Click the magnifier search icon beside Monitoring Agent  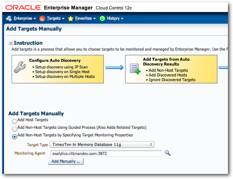click(168, 153)
